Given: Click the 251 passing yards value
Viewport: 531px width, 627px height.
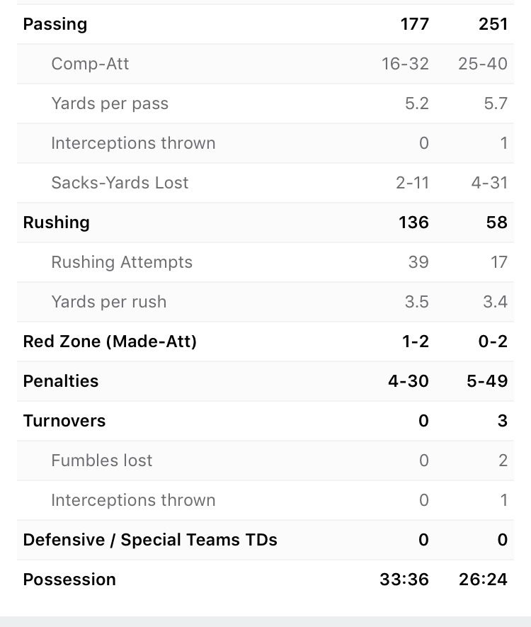Looking at the screenshot, I should click(493, 24).
